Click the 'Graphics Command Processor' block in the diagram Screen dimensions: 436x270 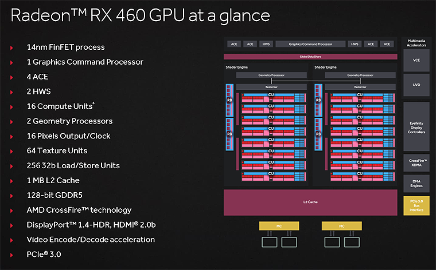coord(310,44)
